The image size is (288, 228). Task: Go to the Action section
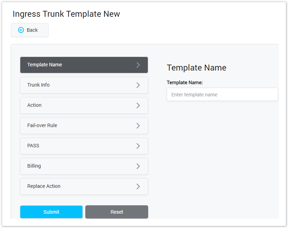click(34, 105)
